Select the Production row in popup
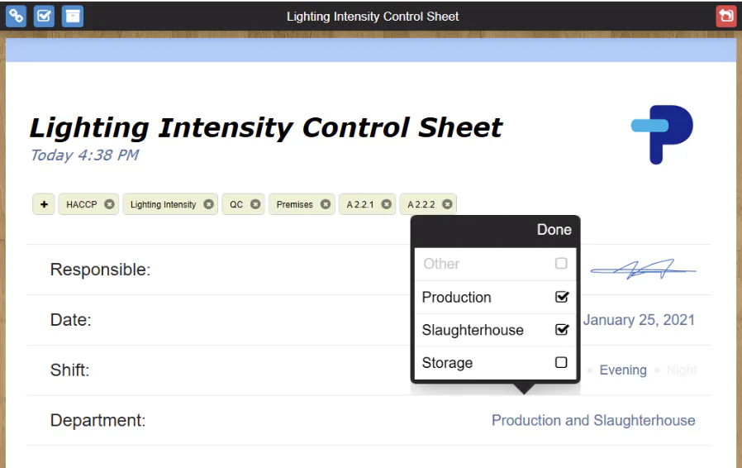Image resolution: width=742 pixels, height=468 pixels. (x=495, y=297)
